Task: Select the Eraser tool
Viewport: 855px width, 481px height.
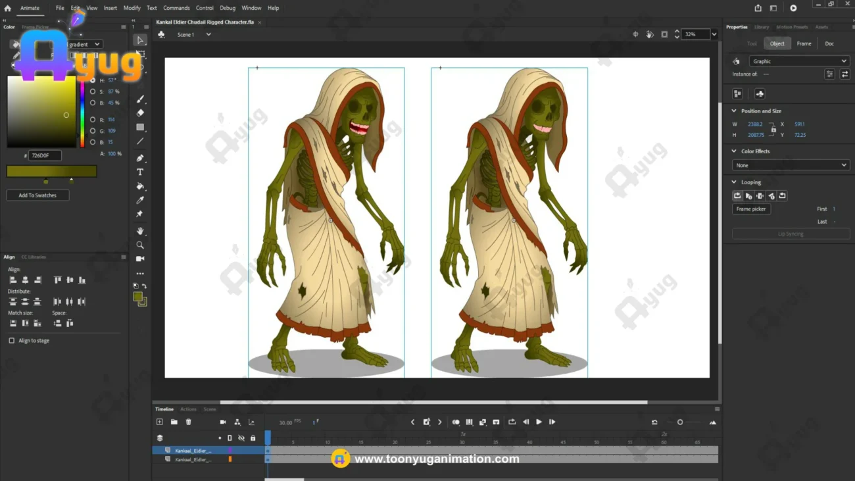Action: [140, 113]
